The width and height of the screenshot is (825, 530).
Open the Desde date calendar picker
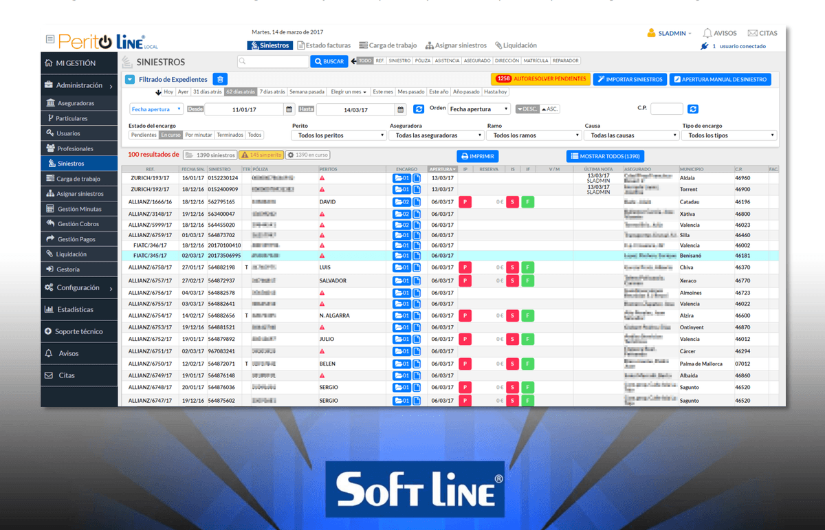pos(289,109)
